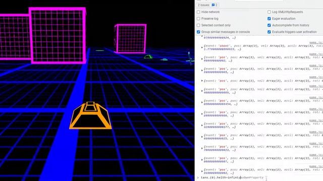Uncheck Autocomplete from history

pos(269,25)
